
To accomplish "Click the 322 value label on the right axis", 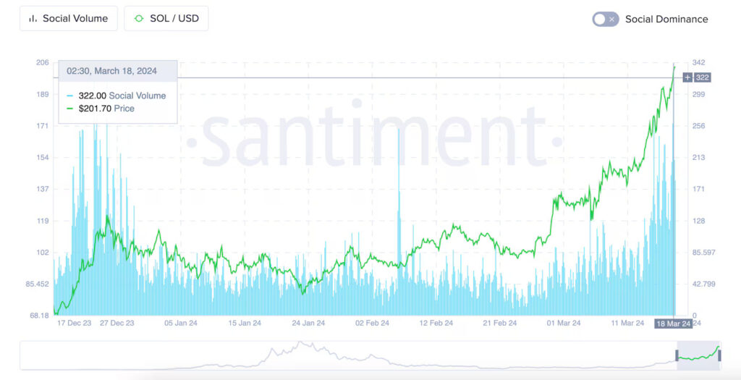I will click(701, 77).
